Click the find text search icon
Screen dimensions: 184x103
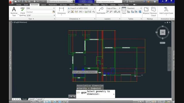pos(54,12)
